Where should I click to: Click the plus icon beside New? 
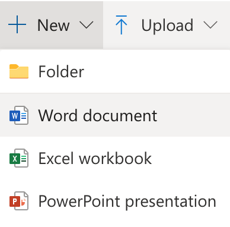tap(17, 24)
